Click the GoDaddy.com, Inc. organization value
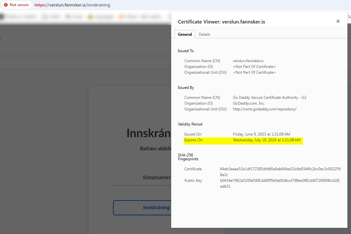The image size is (351, 234). pos(249,103)
